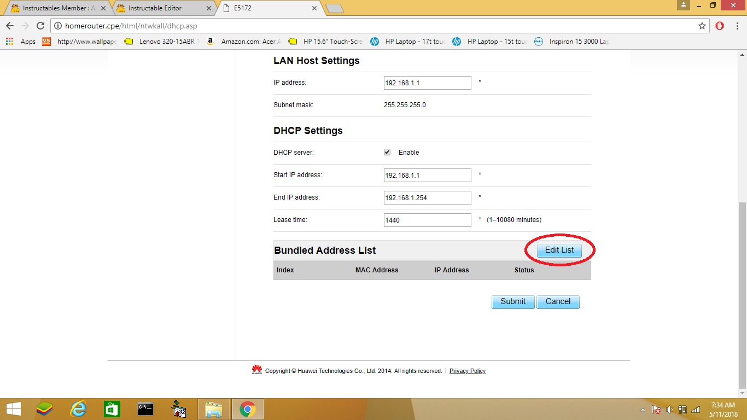Image resolution: width=747 pixels, height=420 pixels.
Task: Click the browser Back arrow
Action: click(10, 26)
